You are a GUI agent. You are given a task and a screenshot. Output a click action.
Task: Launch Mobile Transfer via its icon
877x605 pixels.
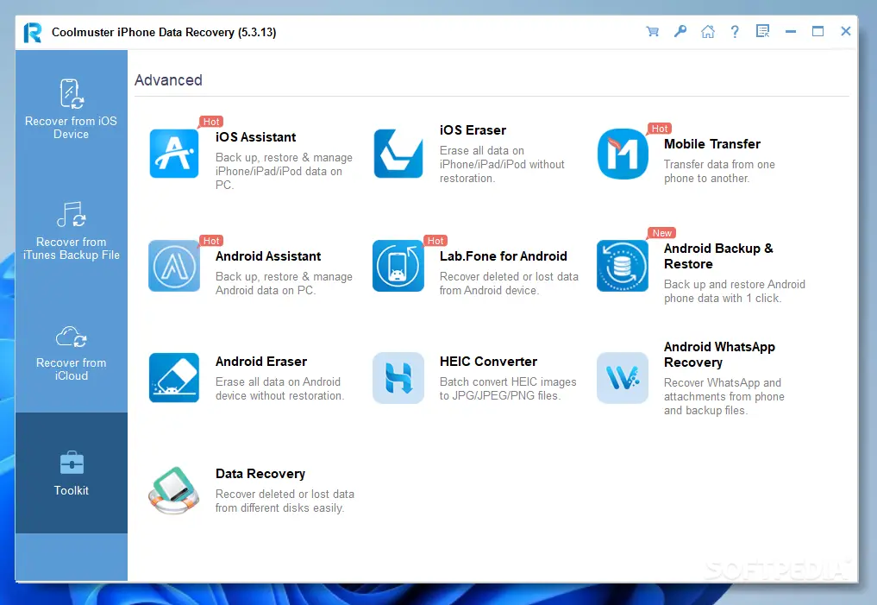point(623,154)
